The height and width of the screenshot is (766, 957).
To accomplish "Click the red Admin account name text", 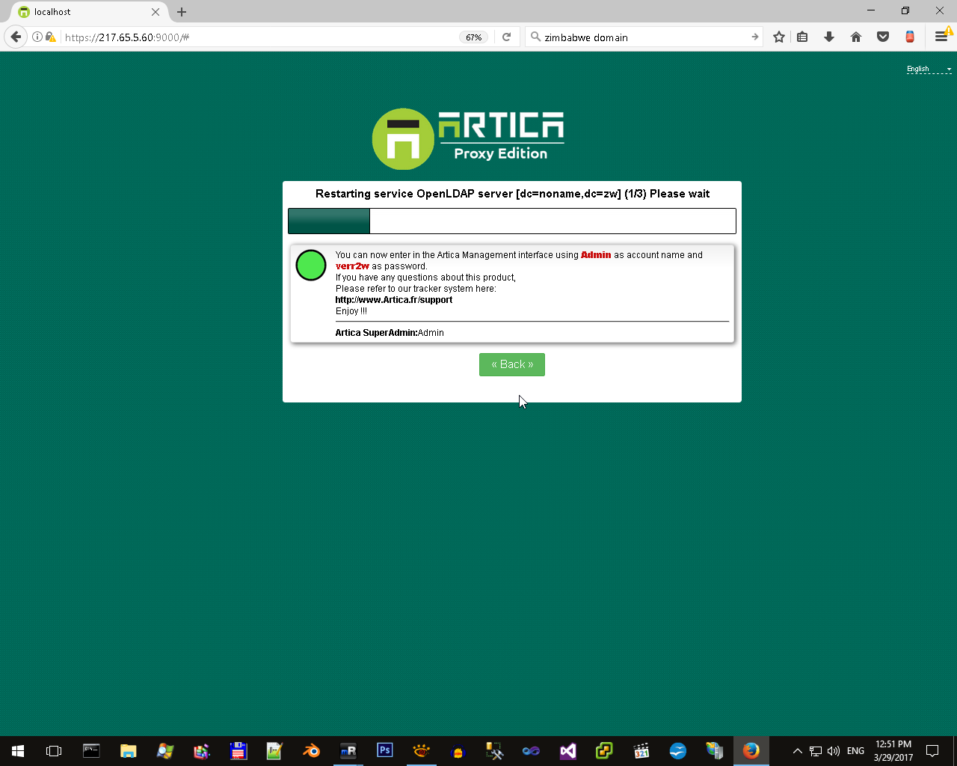I will (x=596, y=255).
